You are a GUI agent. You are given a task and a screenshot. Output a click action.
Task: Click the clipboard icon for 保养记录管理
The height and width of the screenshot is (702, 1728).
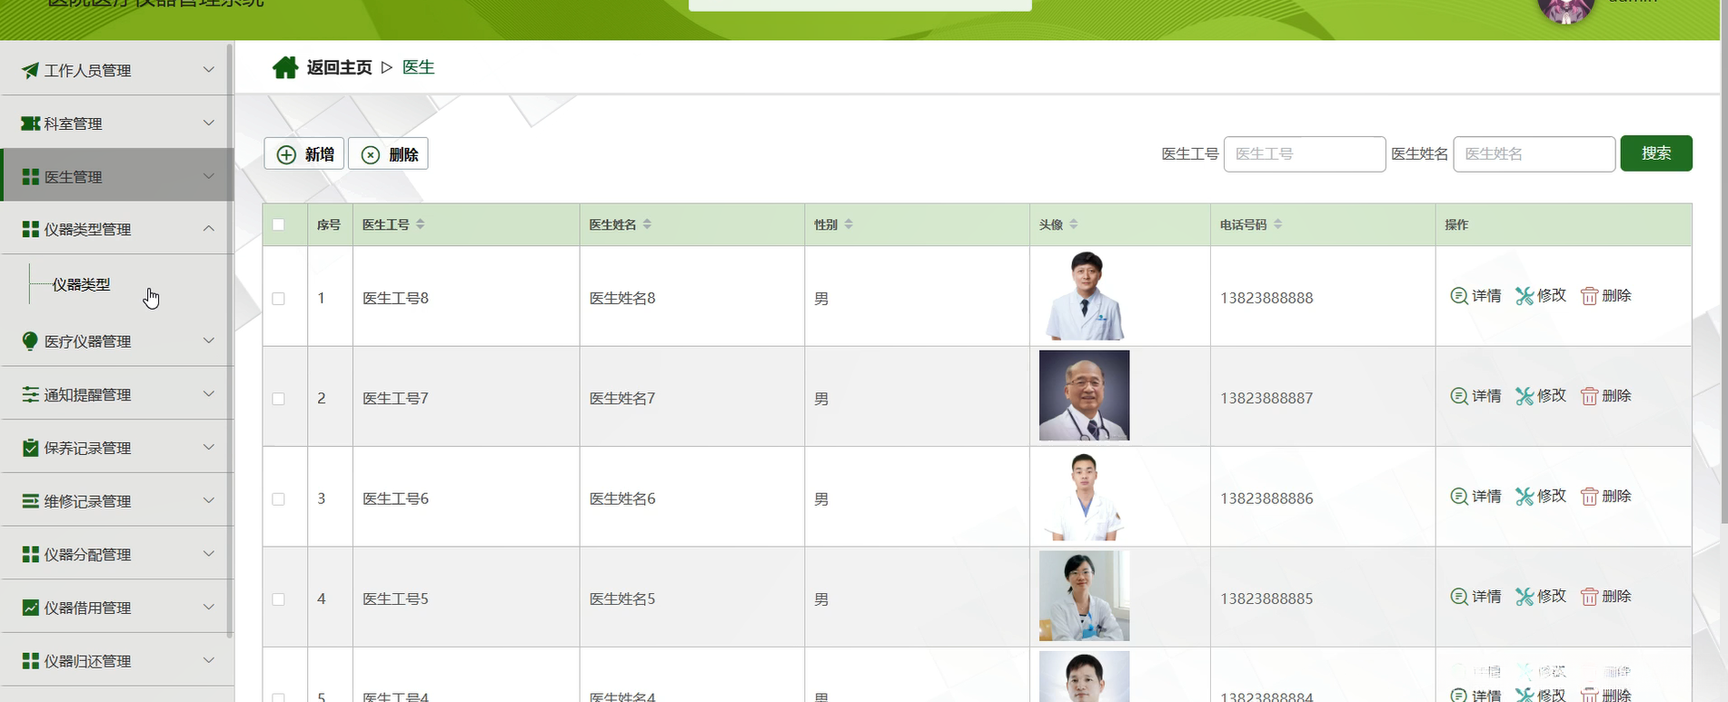point(30,448)
